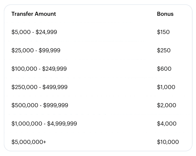Click the $1,000 bonus value

click(x=166, y=87)
